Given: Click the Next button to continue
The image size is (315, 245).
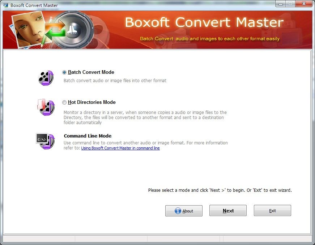Looking at the screenshot, I should point(228,211).
